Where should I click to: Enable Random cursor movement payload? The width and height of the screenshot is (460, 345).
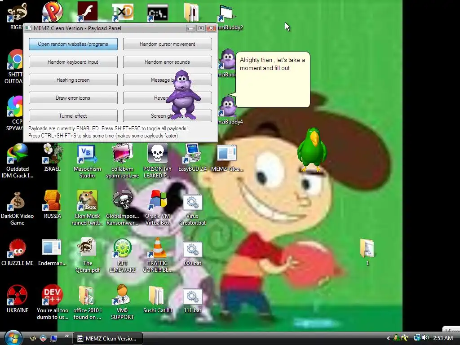(x=167, y=44)
